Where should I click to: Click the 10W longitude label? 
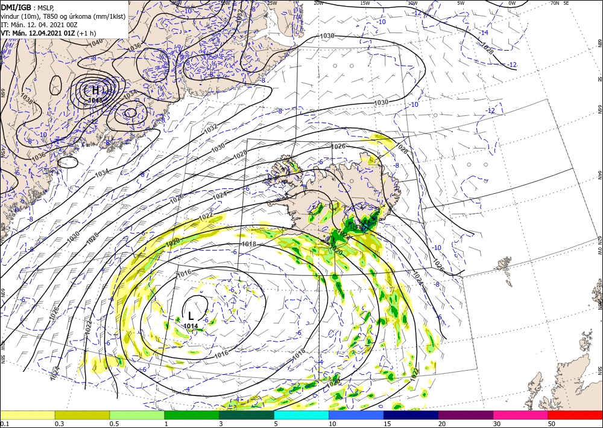click(x=412, y=3)
